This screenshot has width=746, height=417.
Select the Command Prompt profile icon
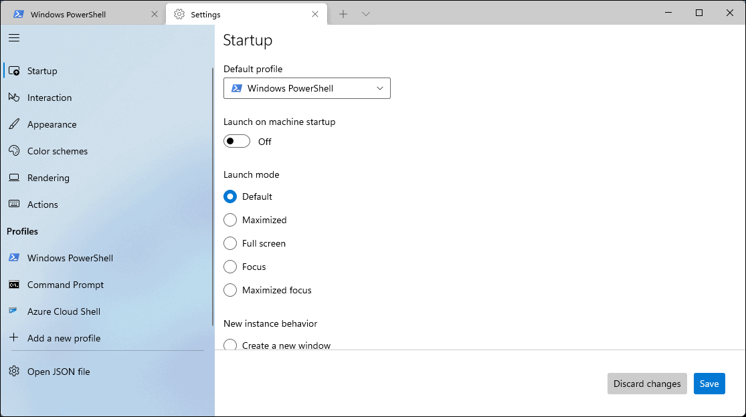pyautogui.click(x=13, y=285)
